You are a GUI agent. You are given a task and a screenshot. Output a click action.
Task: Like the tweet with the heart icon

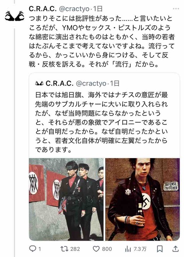(x=96, y=249)
